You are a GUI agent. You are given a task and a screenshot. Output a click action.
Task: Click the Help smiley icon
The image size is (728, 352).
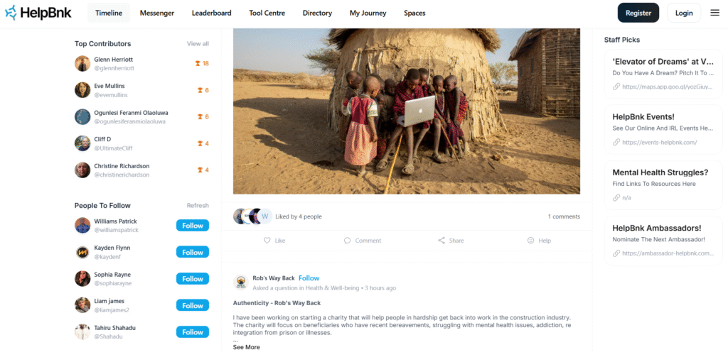[x=530, y=241]
